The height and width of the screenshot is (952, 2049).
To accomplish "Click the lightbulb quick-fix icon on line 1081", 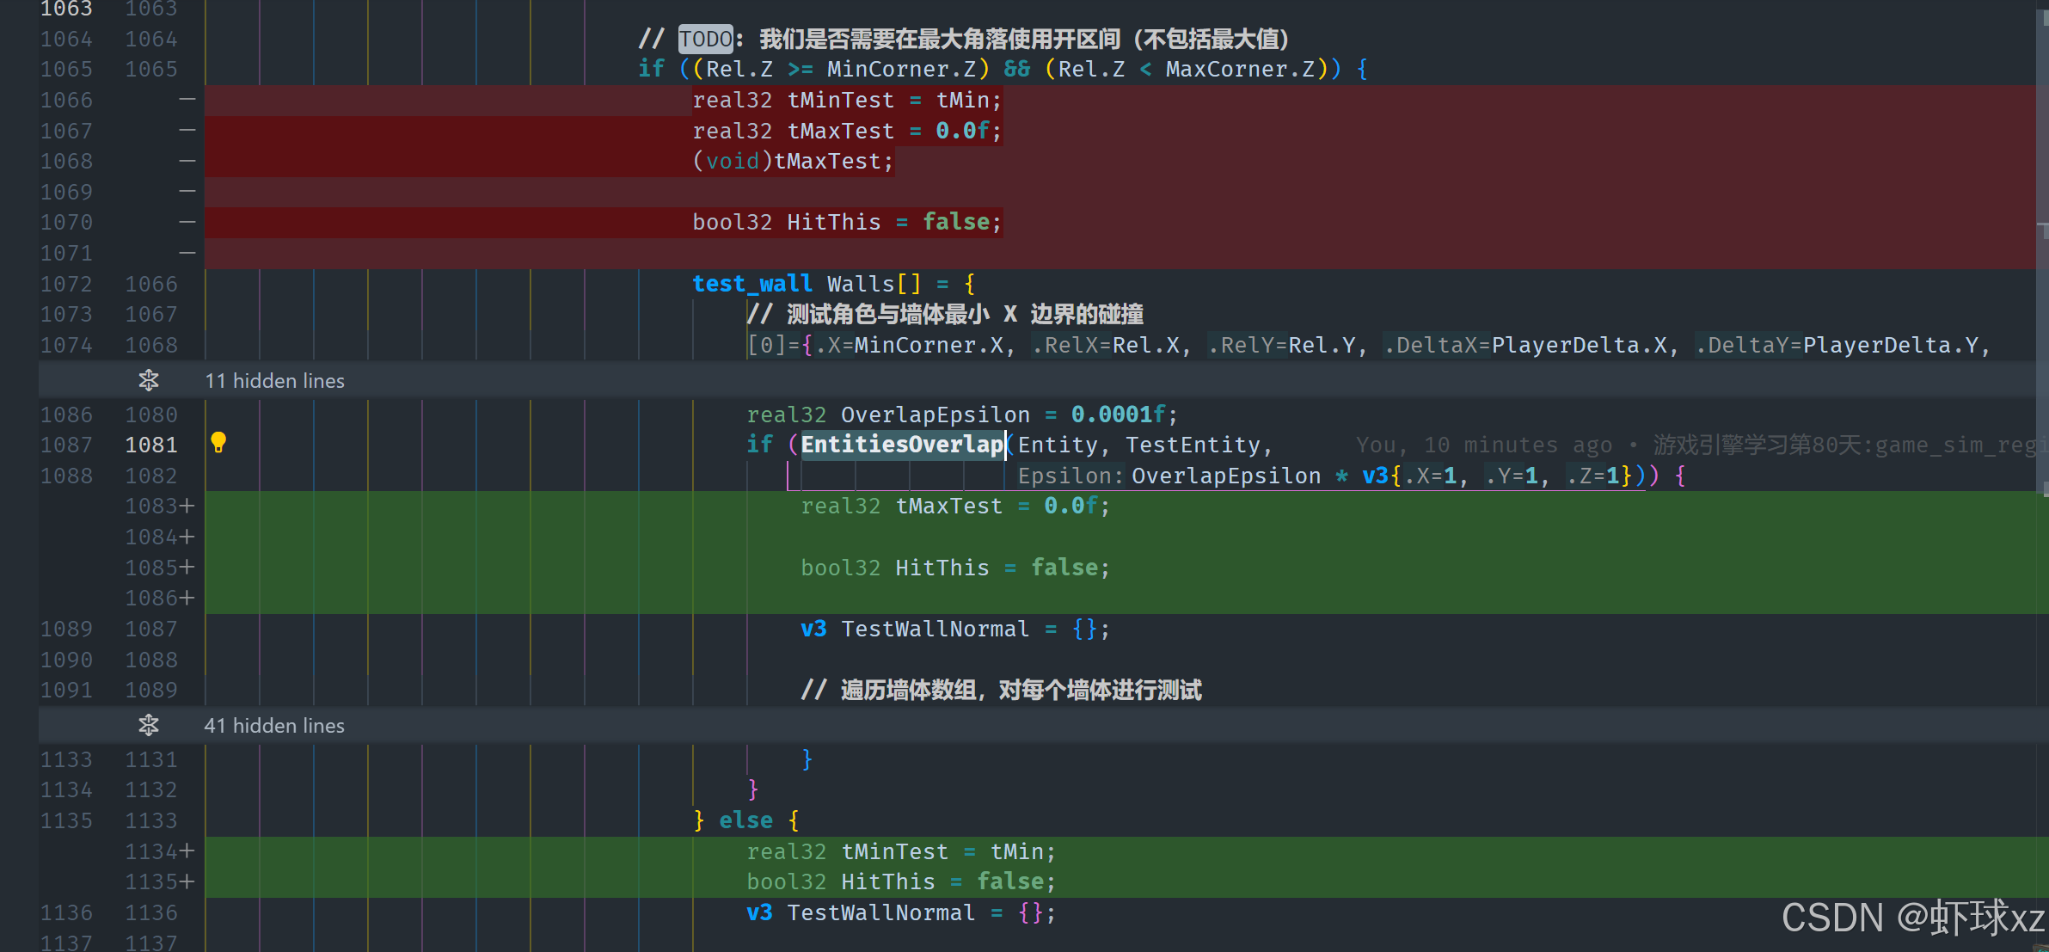I will point(218,443).
